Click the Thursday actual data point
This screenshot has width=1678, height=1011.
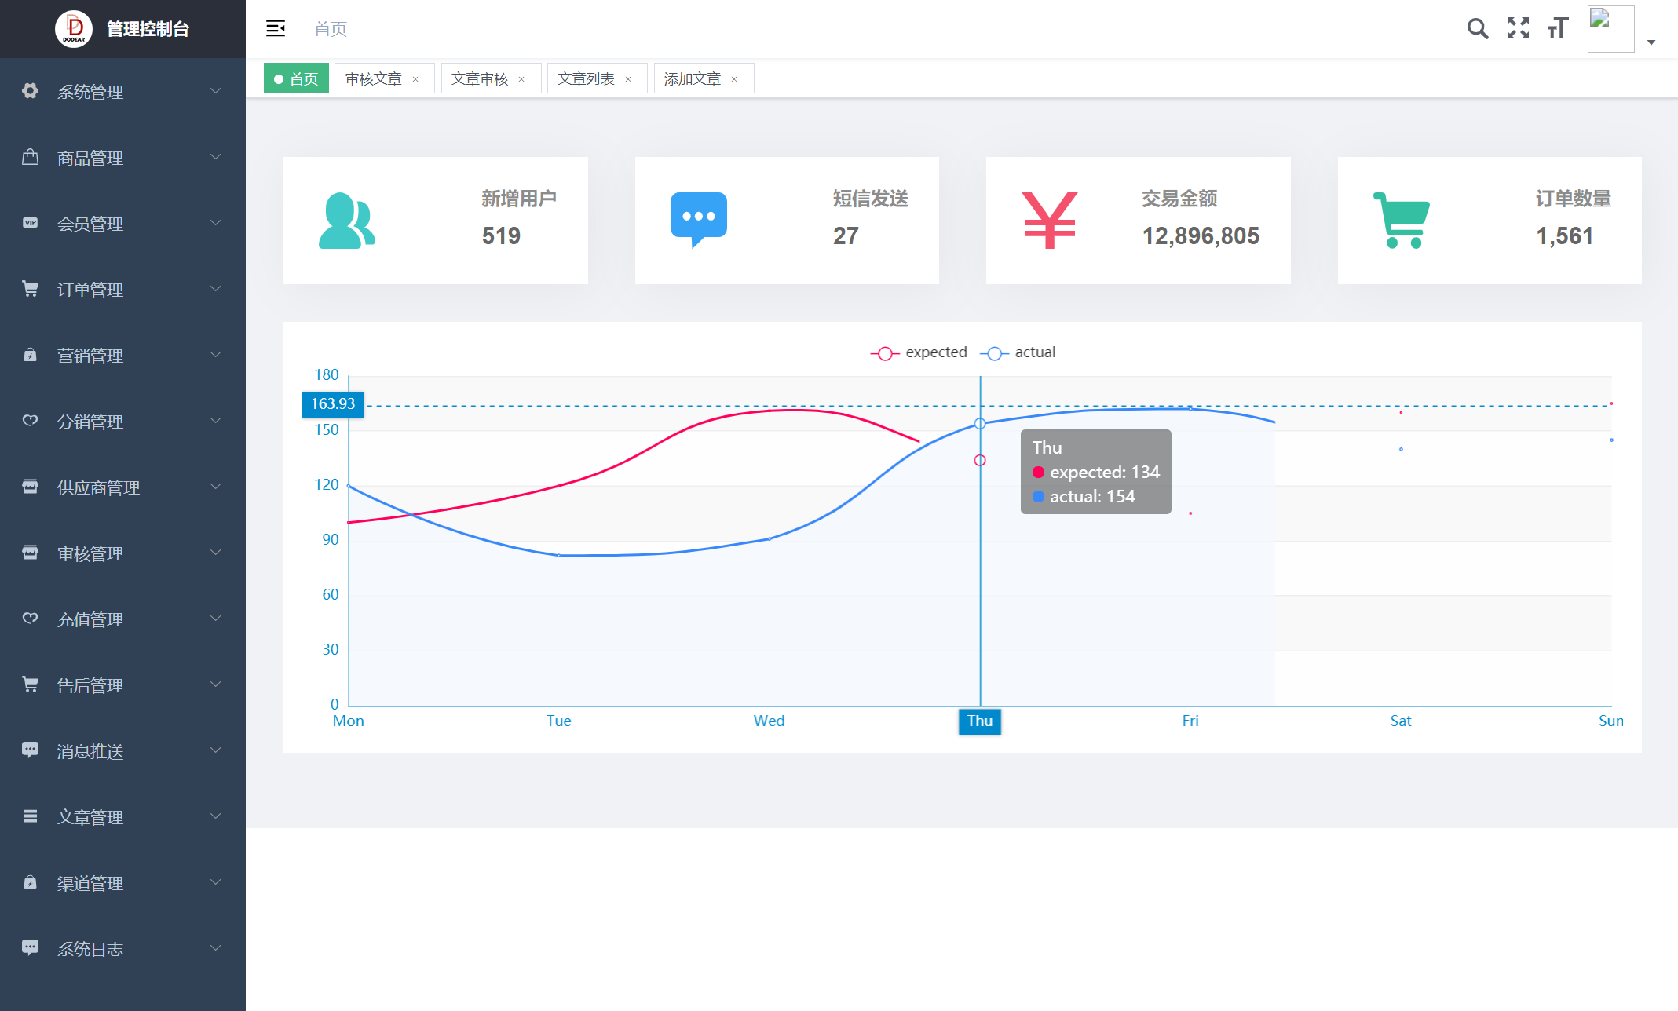[x=980, y=424]
